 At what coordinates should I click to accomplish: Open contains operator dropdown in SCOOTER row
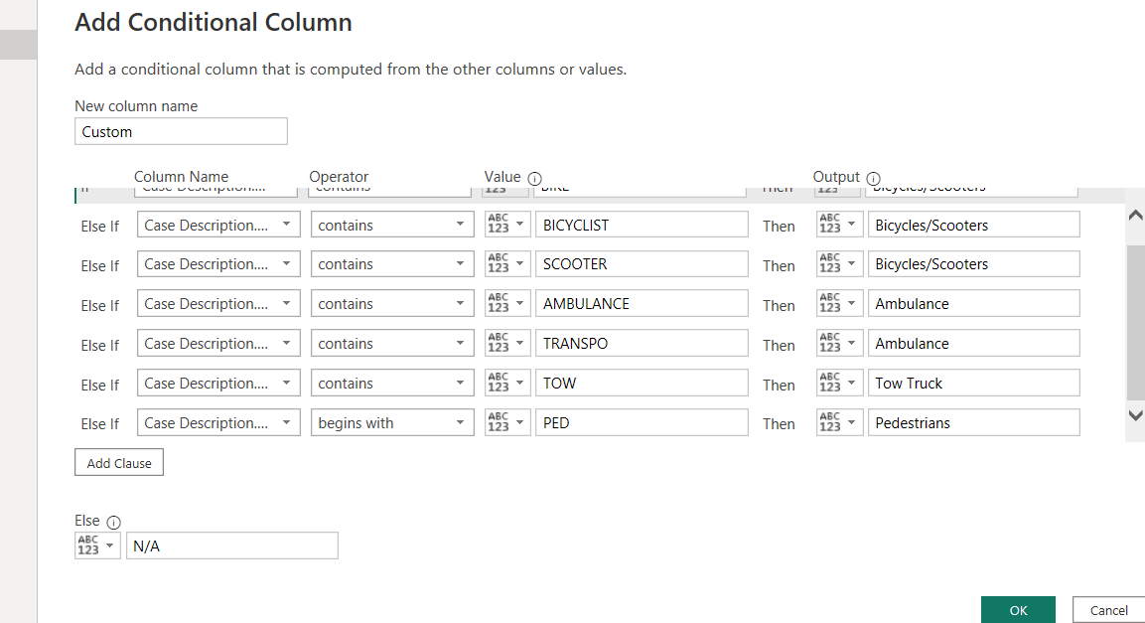[392, 263]
